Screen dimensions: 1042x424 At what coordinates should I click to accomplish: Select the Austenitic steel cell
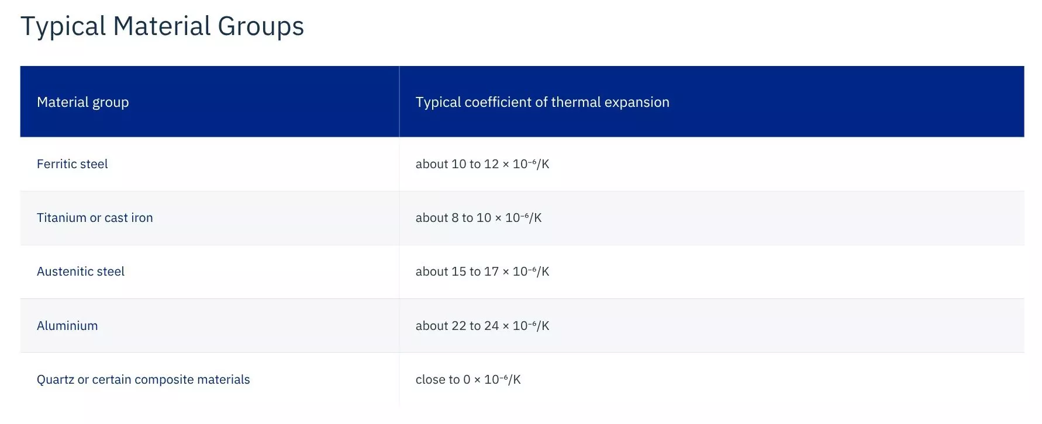(209, 272)
